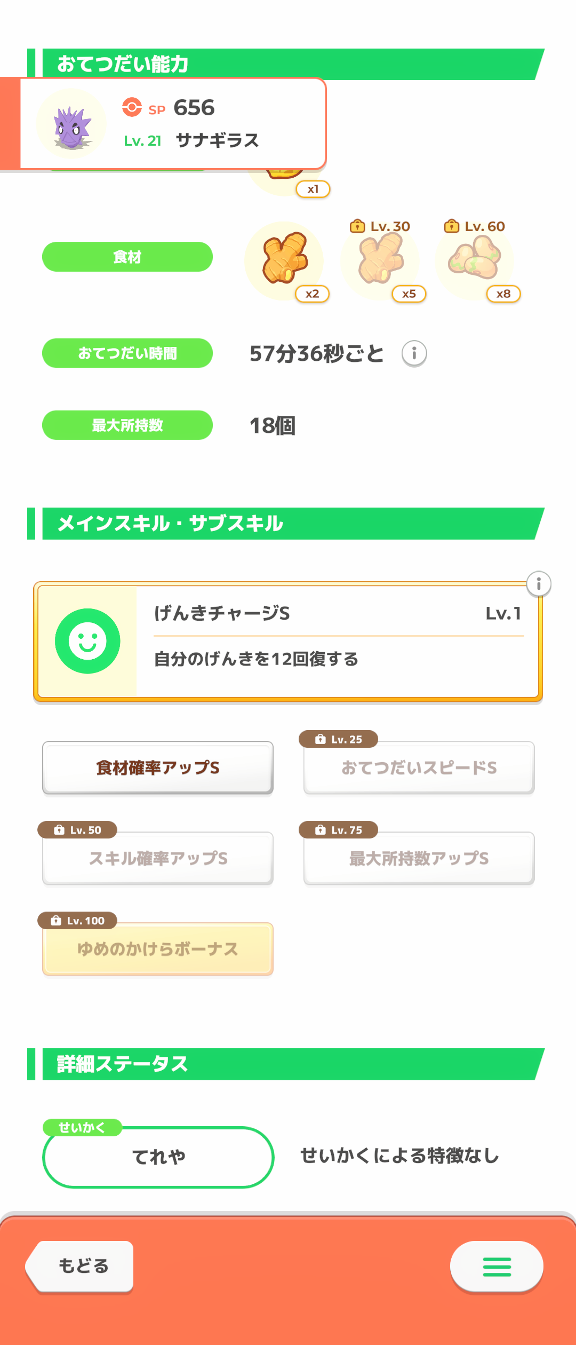Tap the 食材 green label
576x1345 pixels.
point(127,257)
